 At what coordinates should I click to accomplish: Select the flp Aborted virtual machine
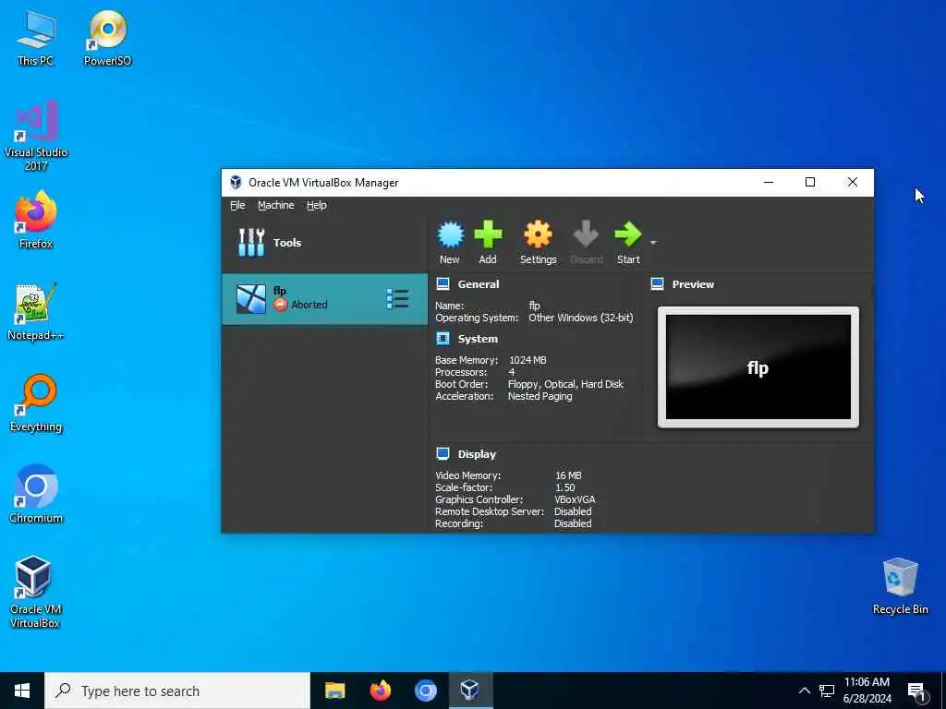coord(324,299)
